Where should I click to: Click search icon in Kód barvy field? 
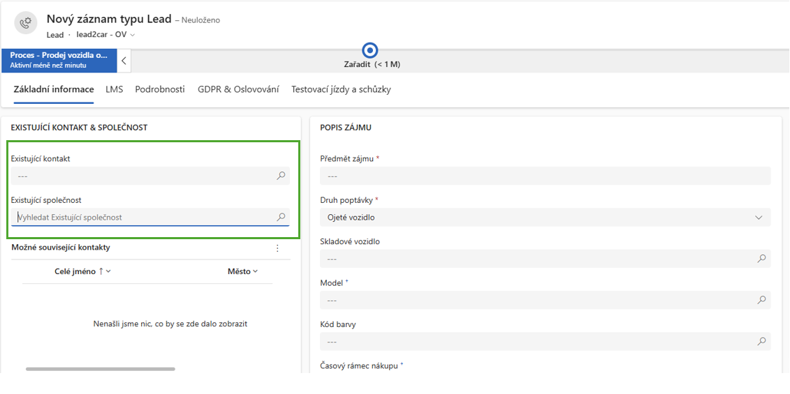pyautogui.click(x=761, y=342)
